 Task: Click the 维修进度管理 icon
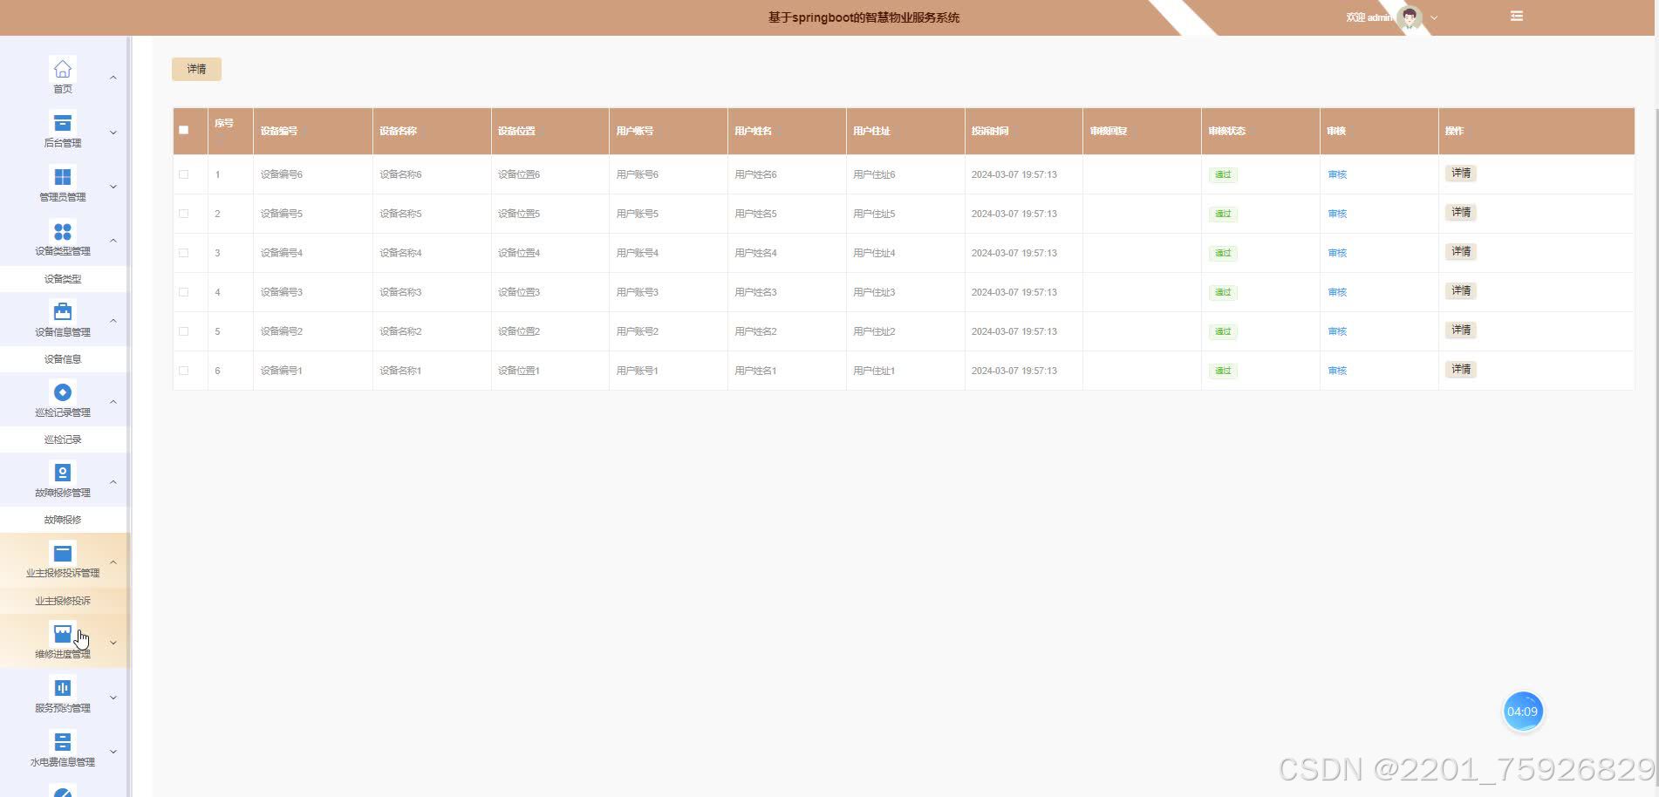pyautogui.click(x=63, y=634)
